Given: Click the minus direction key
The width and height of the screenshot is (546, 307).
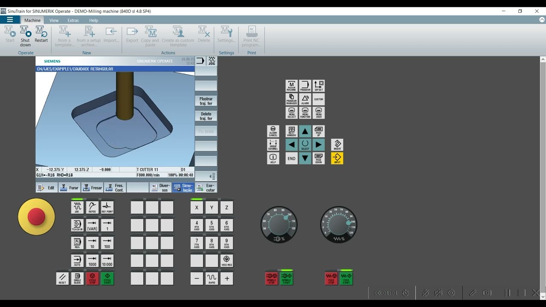Looking at the screenshot, I should tap(197, 279).
